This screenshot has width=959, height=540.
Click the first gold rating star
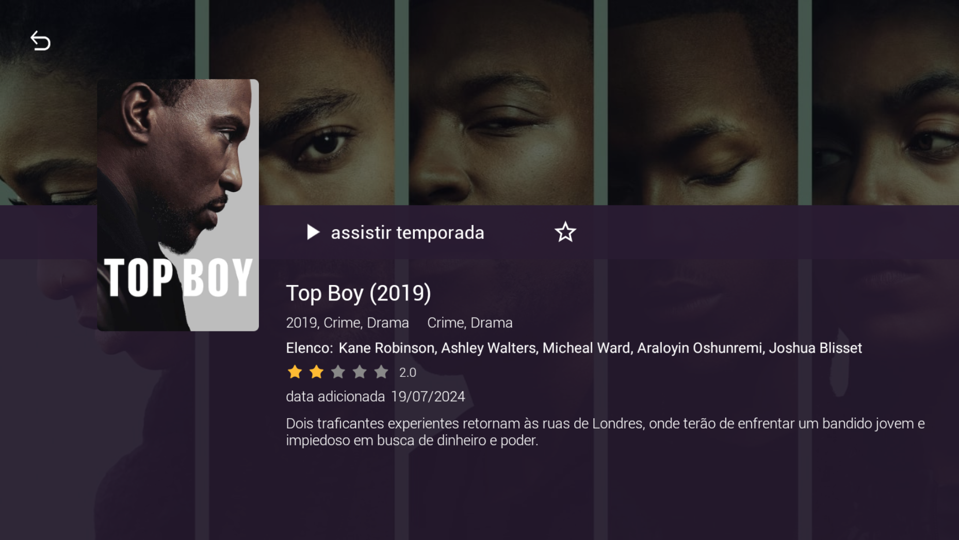(x=295, y=372)
